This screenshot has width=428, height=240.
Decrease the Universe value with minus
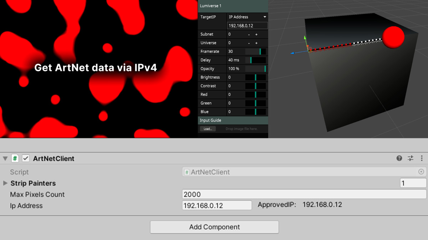249,43
